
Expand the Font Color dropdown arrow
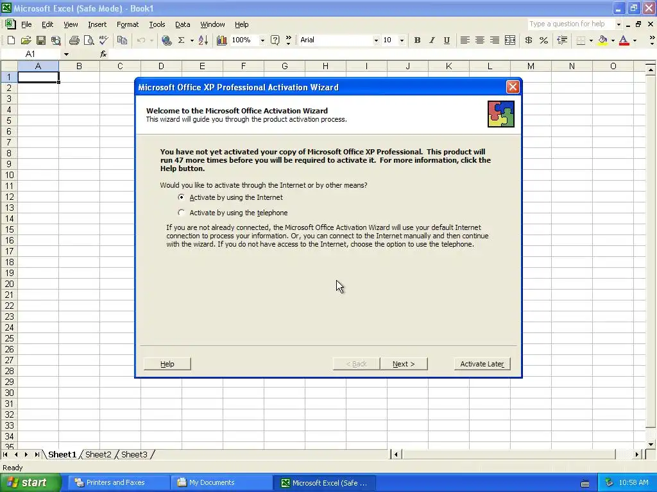tap(635, 40)
